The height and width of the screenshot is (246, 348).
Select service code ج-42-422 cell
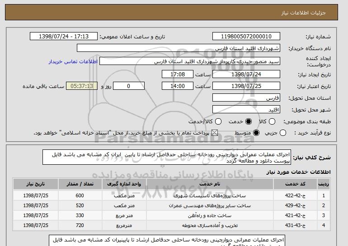295,195
